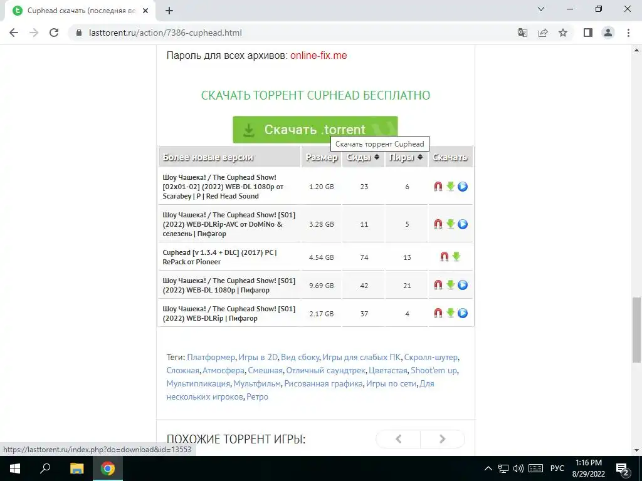The height and width of the screenshot is (481, 642).
Task: Click the page vertical scrollbar thumb
Action: [x=636, y=329]
